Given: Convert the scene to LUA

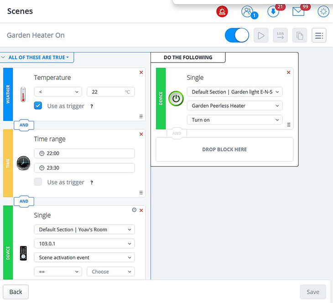Looking at the screenshot, I should tap(281, 35).
